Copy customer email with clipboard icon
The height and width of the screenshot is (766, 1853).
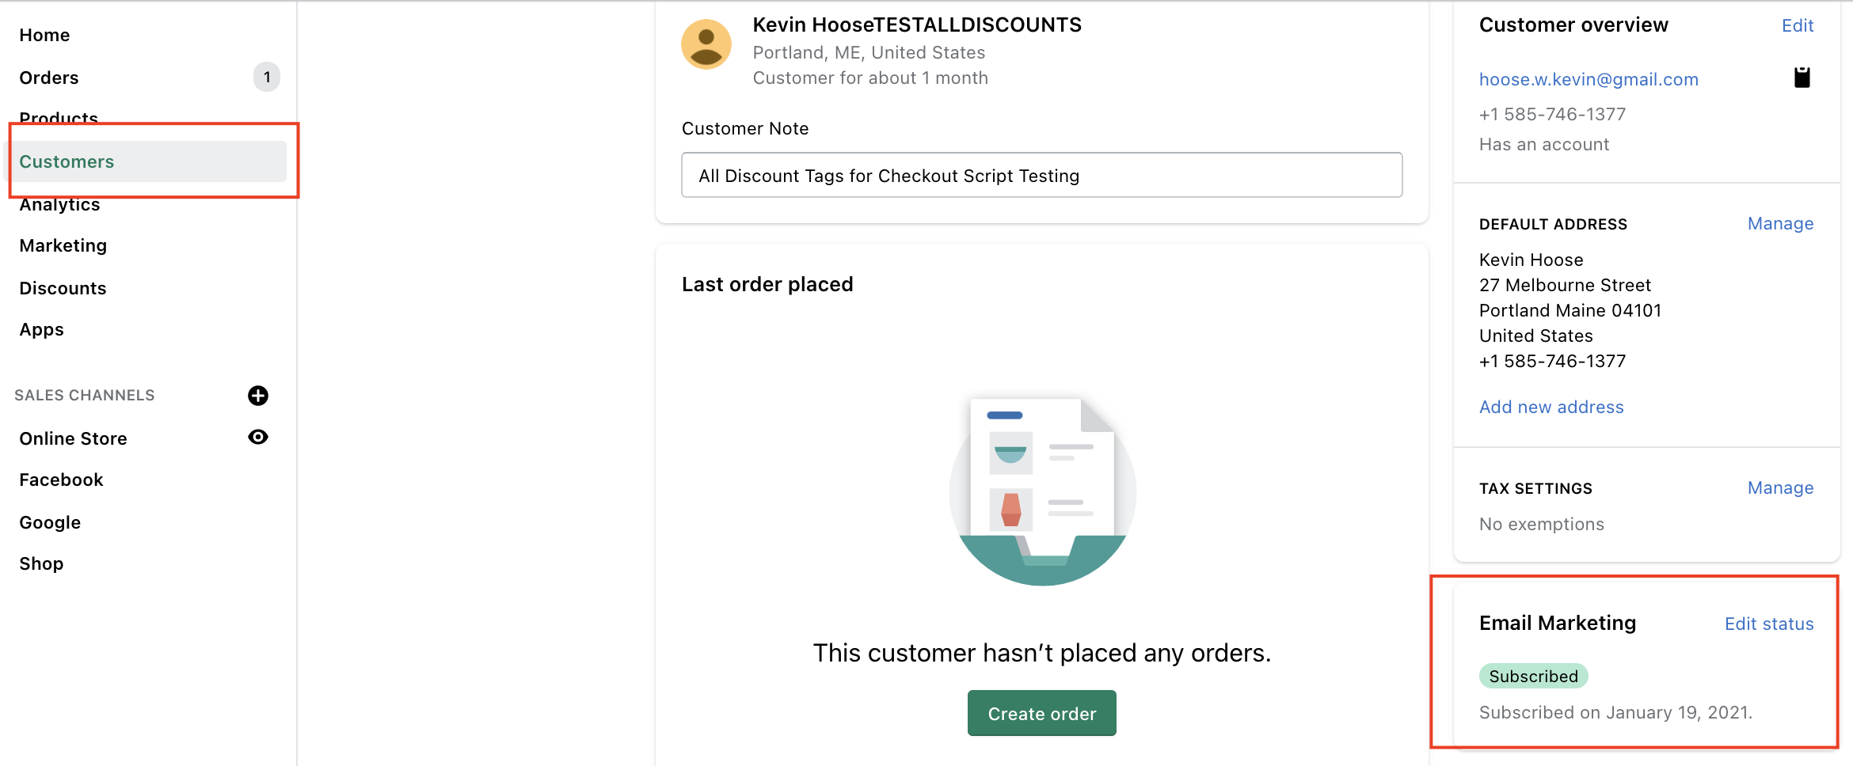click(1802, 78)
